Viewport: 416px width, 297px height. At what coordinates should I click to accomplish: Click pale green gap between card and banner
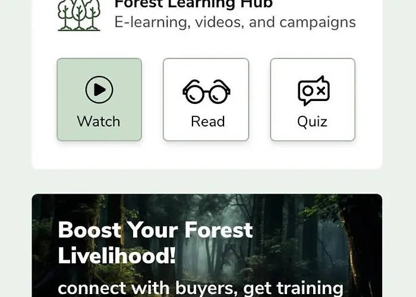(x=207, y=182)
